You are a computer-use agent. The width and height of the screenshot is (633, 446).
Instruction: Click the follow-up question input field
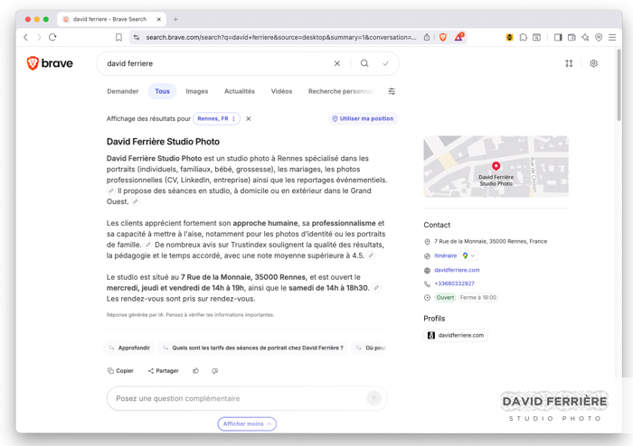pos(235,398)
